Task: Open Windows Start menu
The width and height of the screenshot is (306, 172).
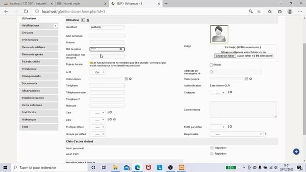Action: tap(5, 167)
